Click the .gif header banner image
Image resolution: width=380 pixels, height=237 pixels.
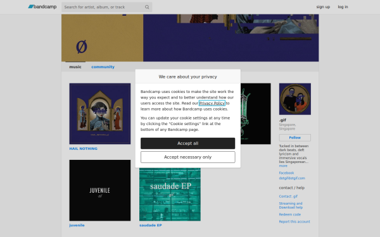190,38
